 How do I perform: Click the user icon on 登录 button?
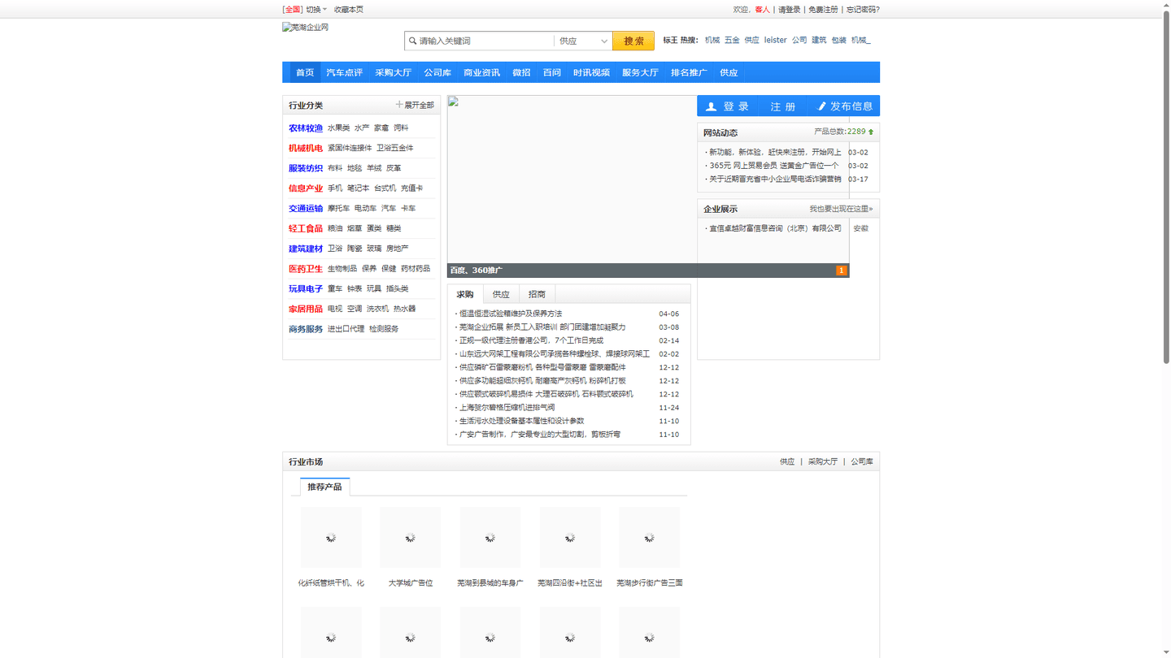[x=711, y=106]
